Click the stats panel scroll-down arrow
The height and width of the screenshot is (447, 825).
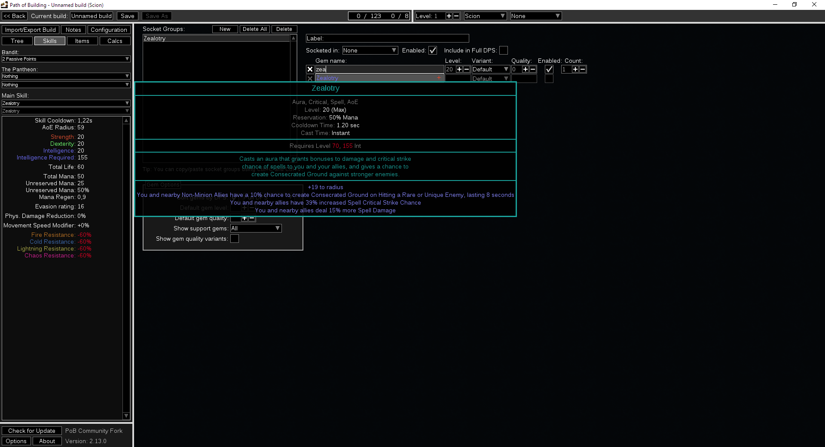click(126, 416)
